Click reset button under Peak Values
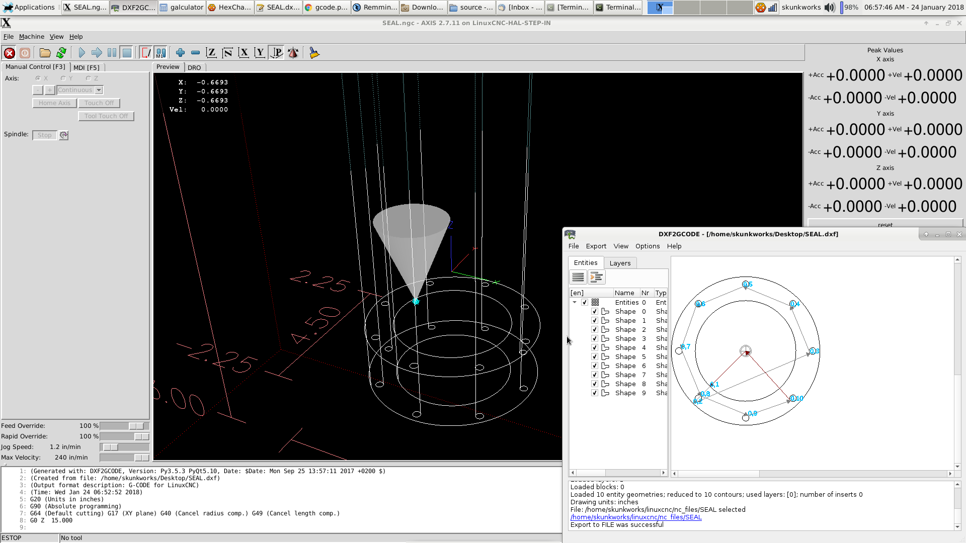 [x=885, y=224]
